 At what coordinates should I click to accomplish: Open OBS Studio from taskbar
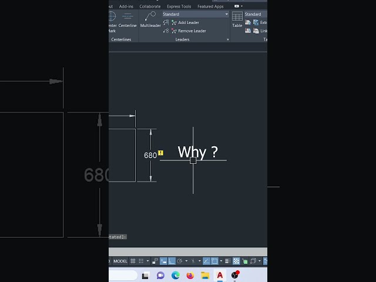pos(235,276)
